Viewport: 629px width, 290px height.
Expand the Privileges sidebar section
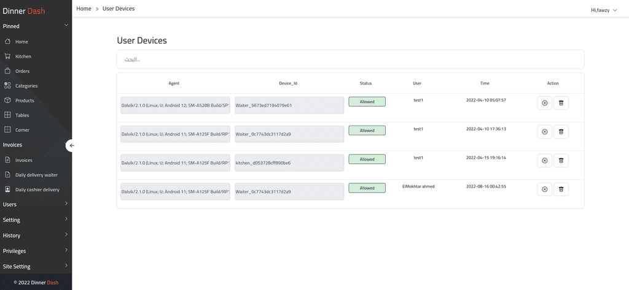(36, 251)
